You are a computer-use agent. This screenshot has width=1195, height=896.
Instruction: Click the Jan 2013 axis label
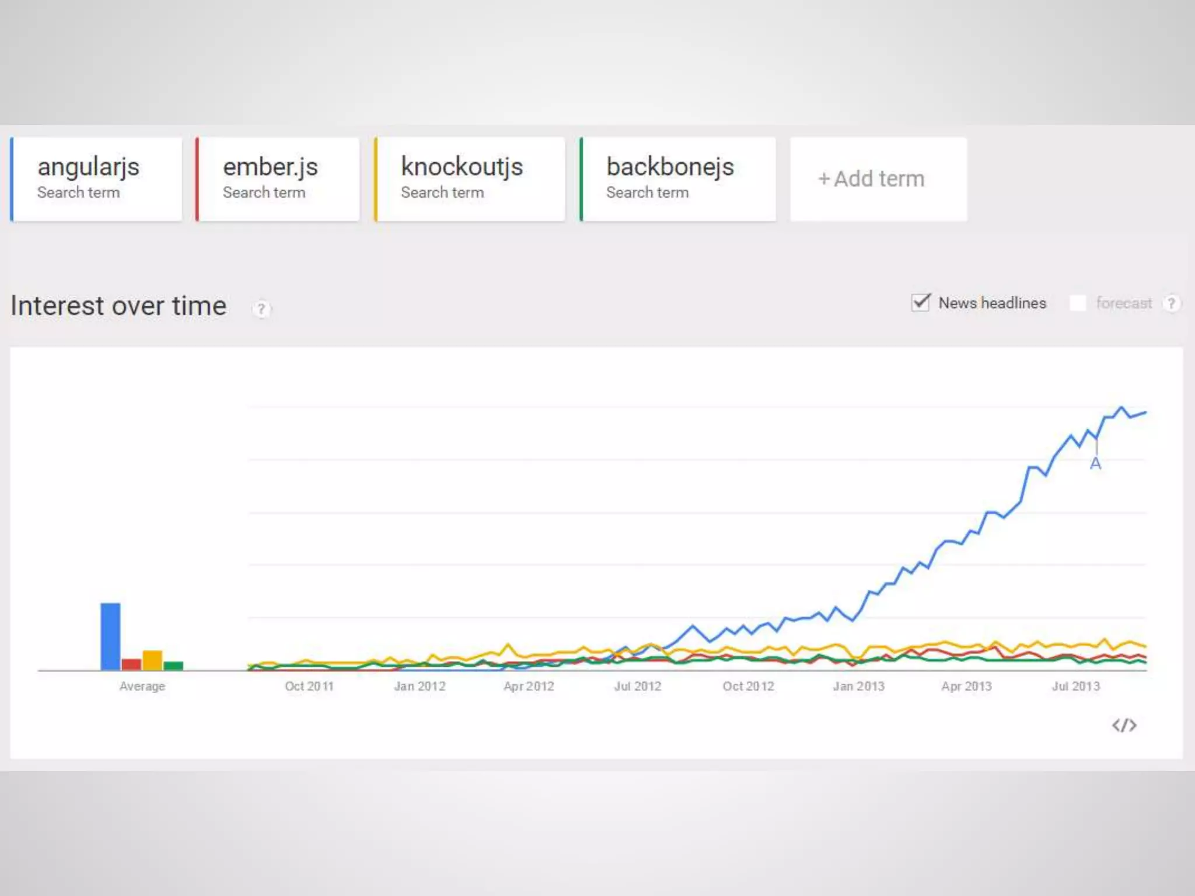pos(858,687)
